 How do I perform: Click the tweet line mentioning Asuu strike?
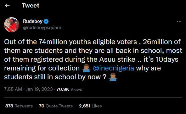tap(91, 60)
